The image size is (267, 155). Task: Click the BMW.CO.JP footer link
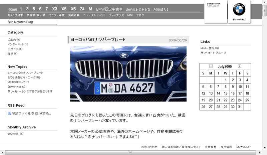(x=243, y=147)
